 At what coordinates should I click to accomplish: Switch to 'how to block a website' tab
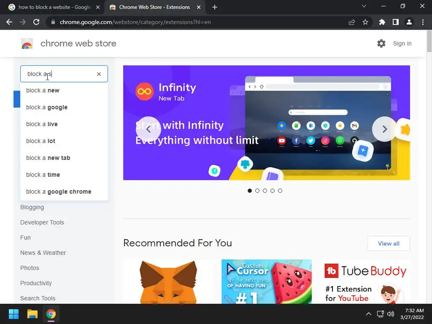pos(54,7)
